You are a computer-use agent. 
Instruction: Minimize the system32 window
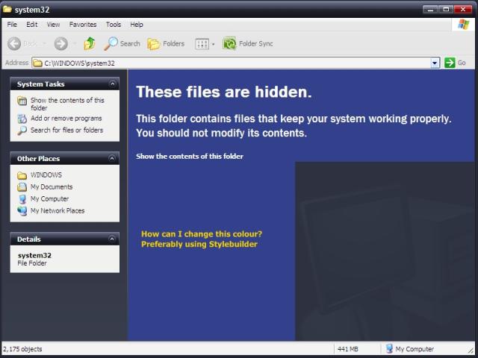[x=430, y=10]
